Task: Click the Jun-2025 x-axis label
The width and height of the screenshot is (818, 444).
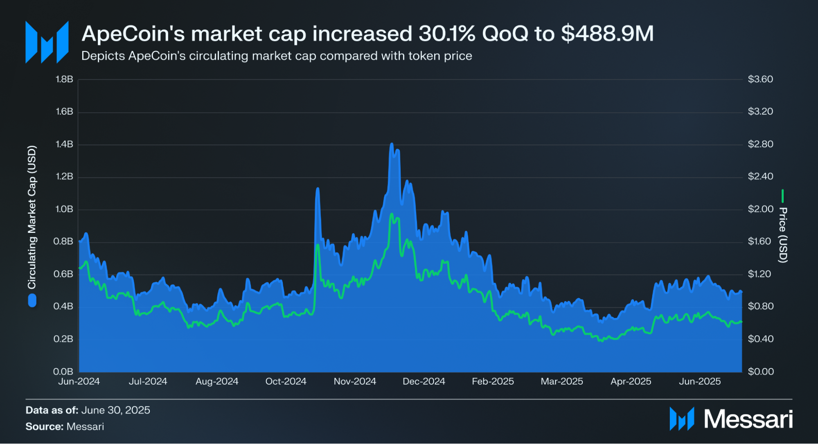Action: (700, 381)
